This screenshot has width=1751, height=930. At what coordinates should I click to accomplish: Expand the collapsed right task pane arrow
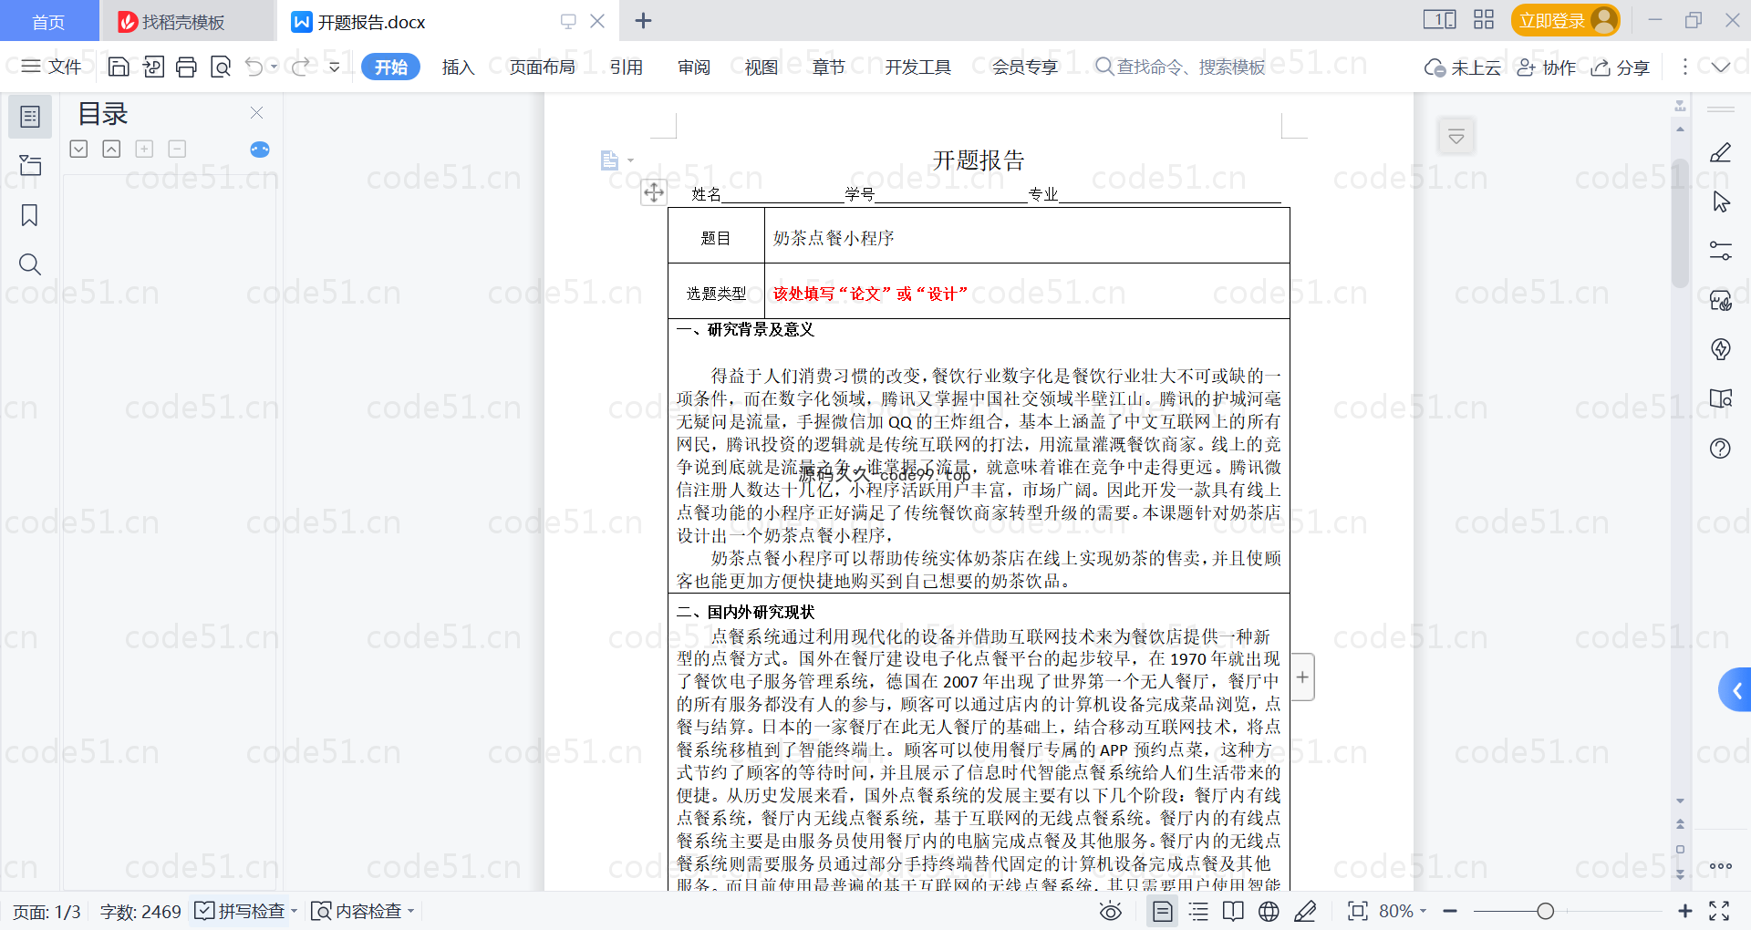tap(1735, 690)
